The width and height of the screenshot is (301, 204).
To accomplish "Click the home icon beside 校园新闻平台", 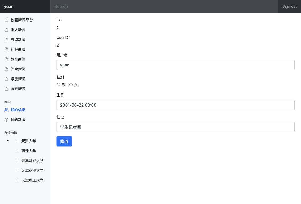I will pyautogui.click(x=6, y=20).
